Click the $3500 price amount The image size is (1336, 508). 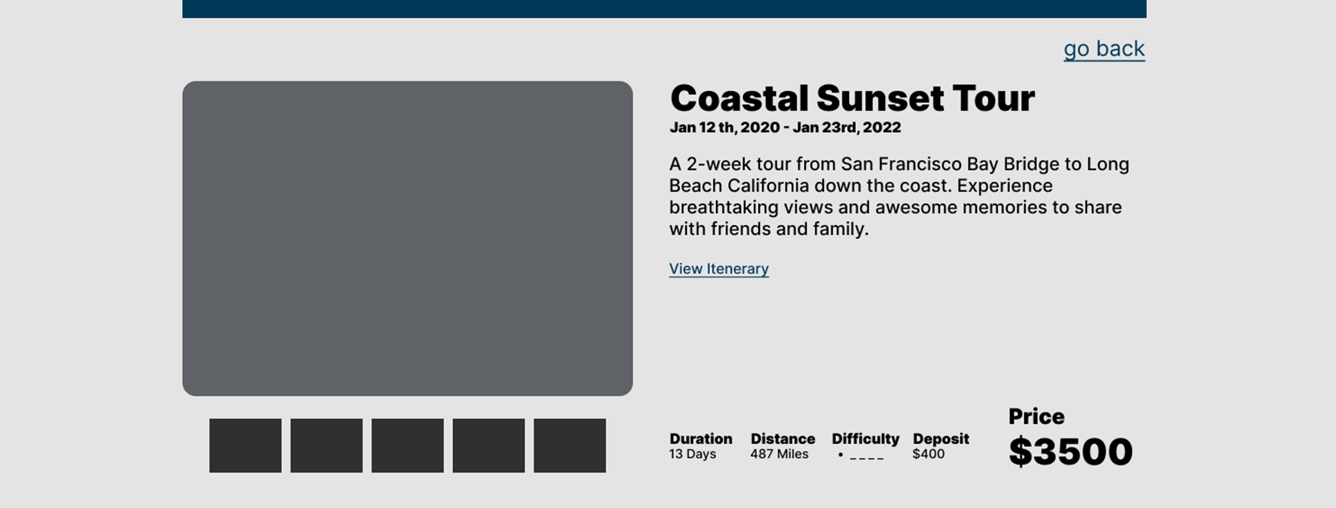coord(1070,451)
